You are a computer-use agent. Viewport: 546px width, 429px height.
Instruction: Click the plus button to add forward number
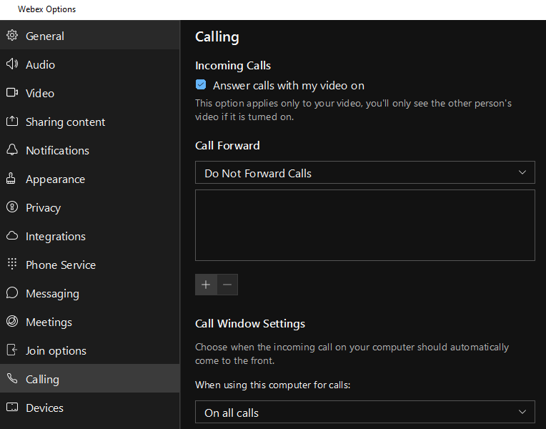click(206, 285)
